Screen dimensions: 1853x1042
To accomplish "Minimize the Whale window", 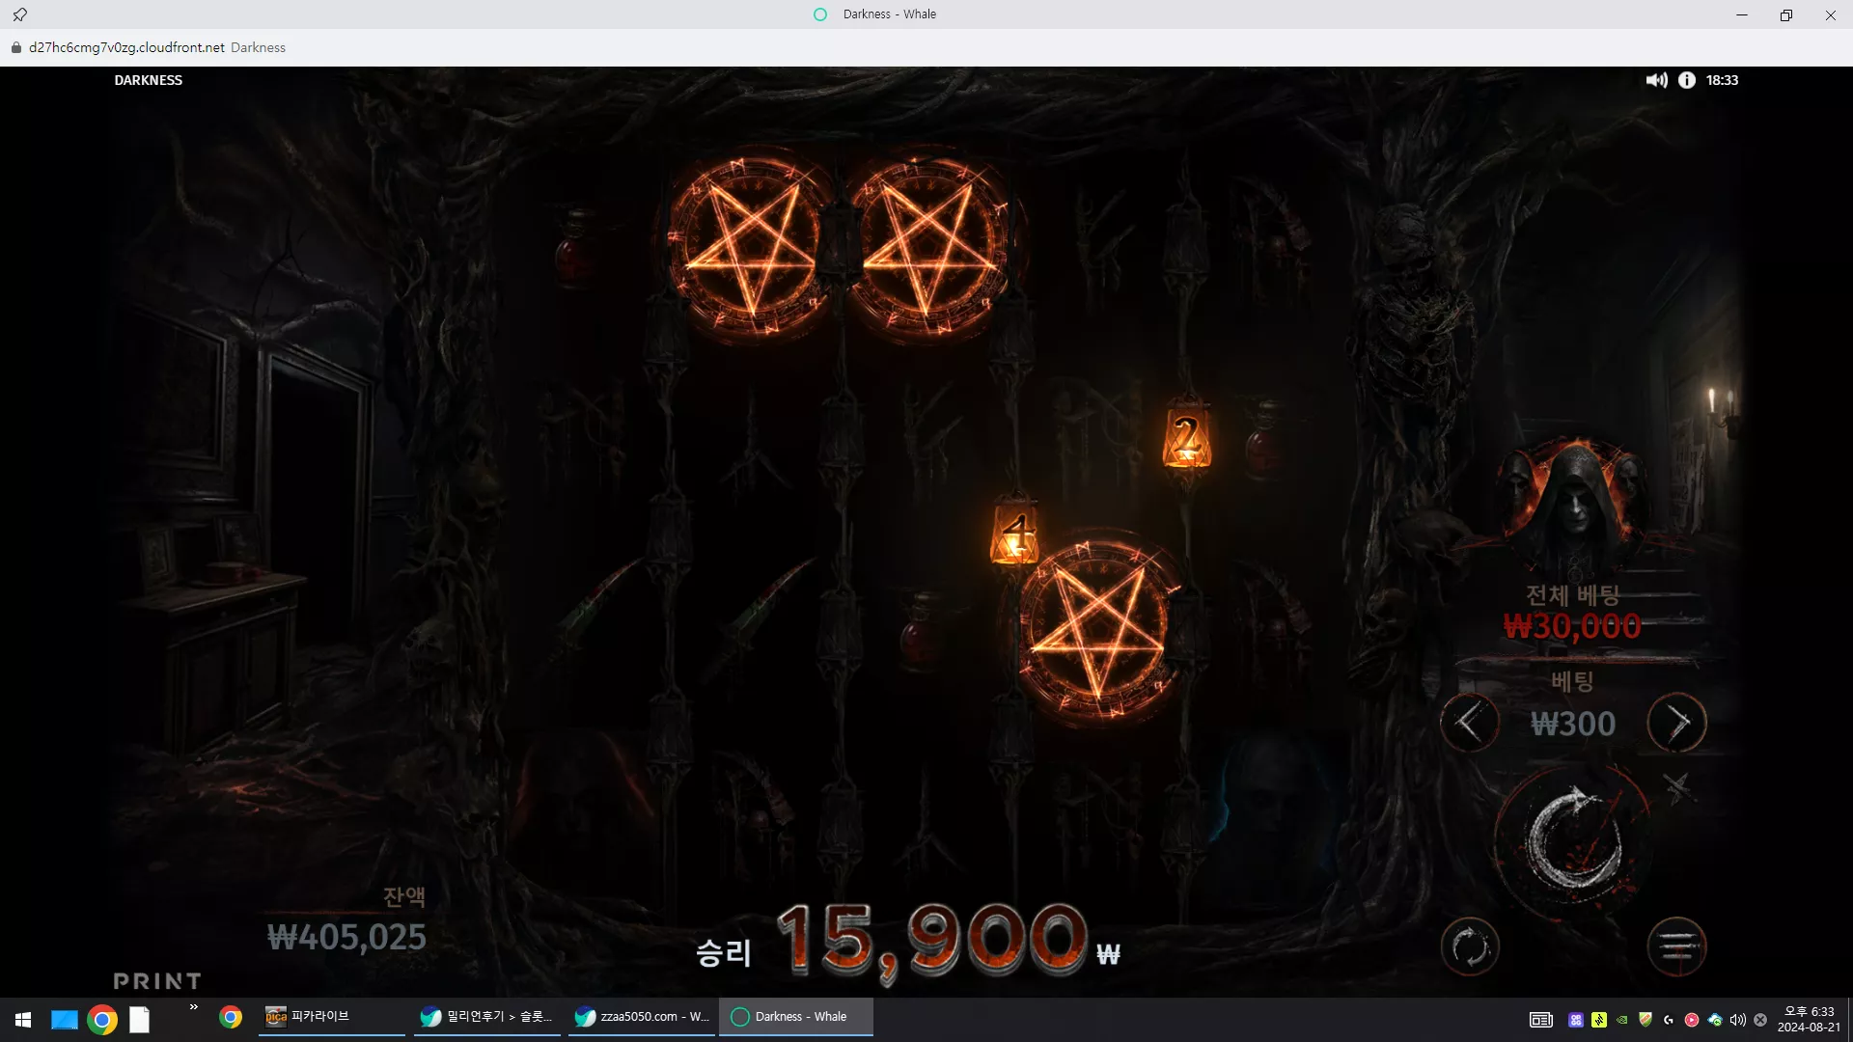I will tap(1742, 14).
